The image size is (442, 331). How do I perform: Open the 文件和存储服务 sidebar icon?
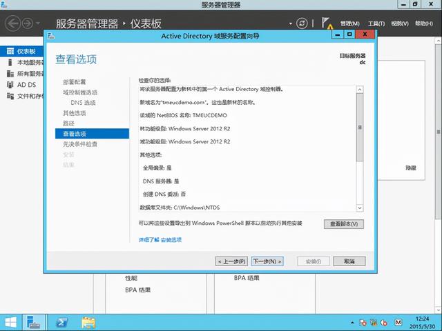(x=10, y=96)
